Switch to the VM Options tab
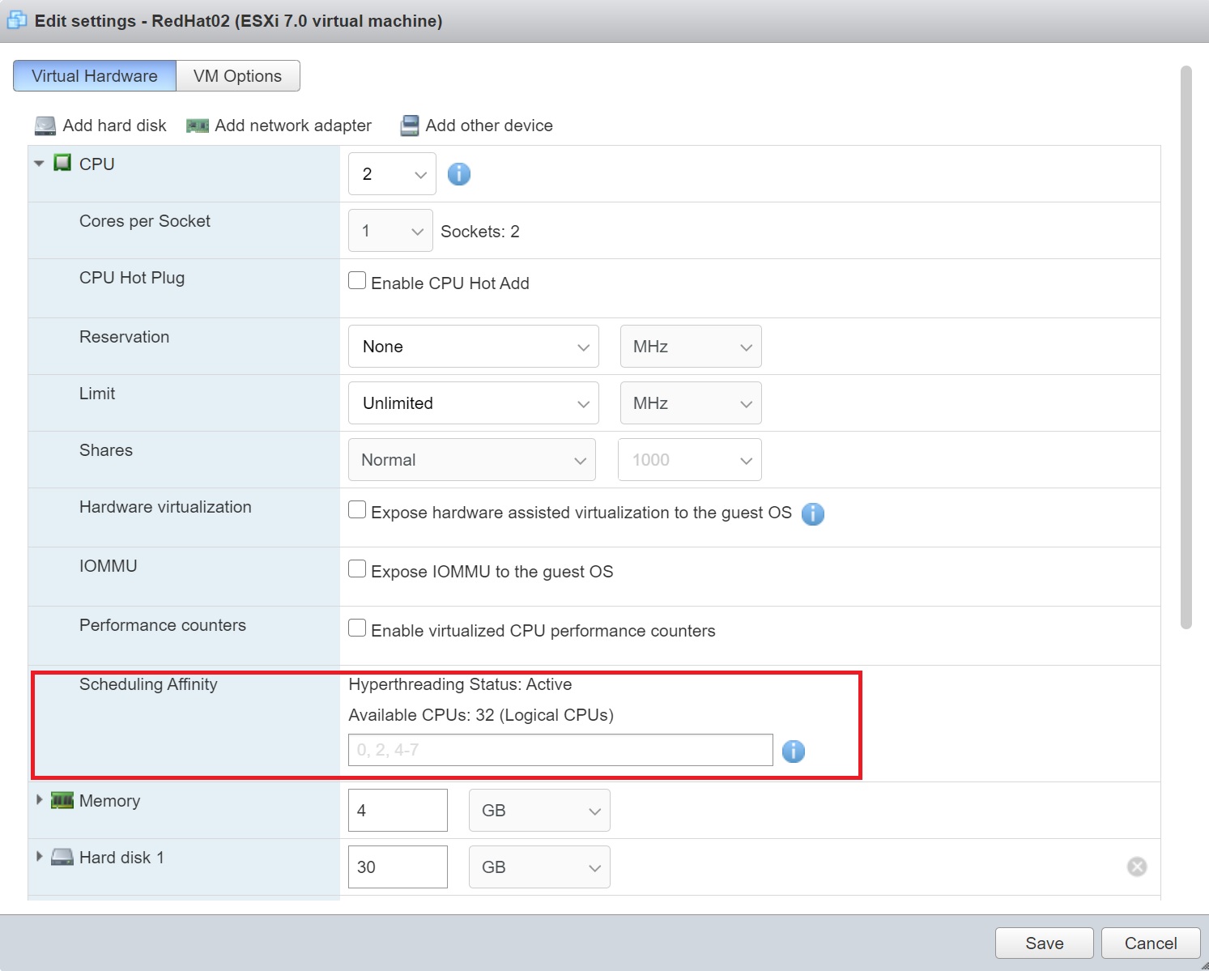The height and width of the screenshot is (971, 1209). (x=237, y=76)
